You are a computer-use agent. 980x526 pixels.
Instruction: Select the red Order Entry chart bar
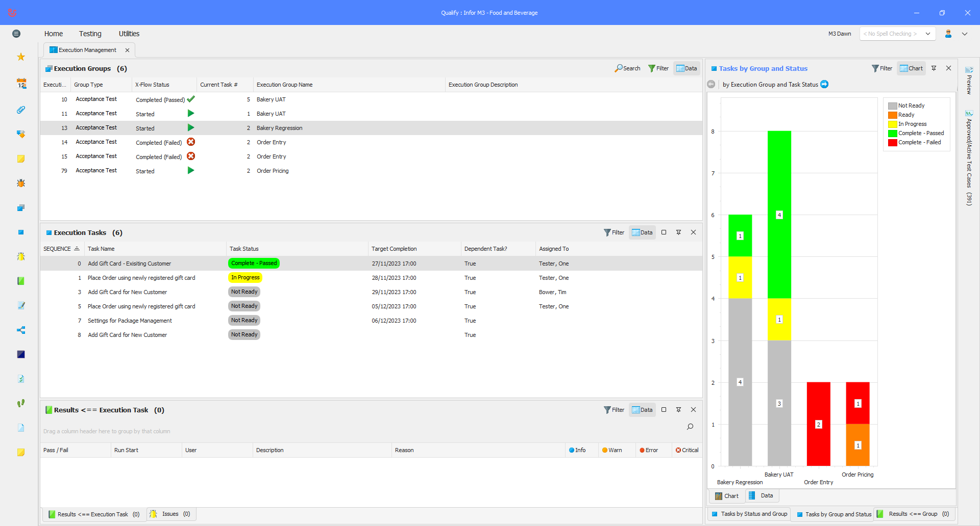tap(819, 424)
